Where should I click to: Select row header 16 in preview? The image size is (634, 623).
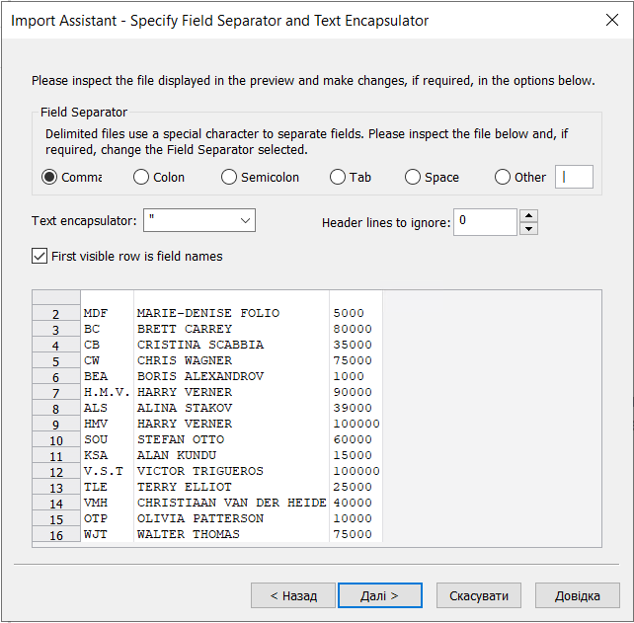[x=56, y=534]
